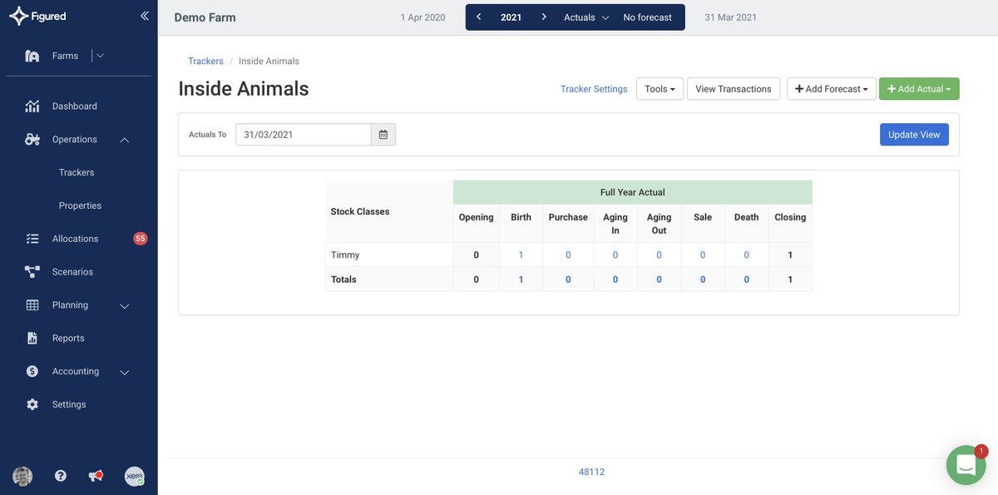Click the Actuals To date field
The width and height of the screenshot is (998, 495).
click(x=304, y=135)
